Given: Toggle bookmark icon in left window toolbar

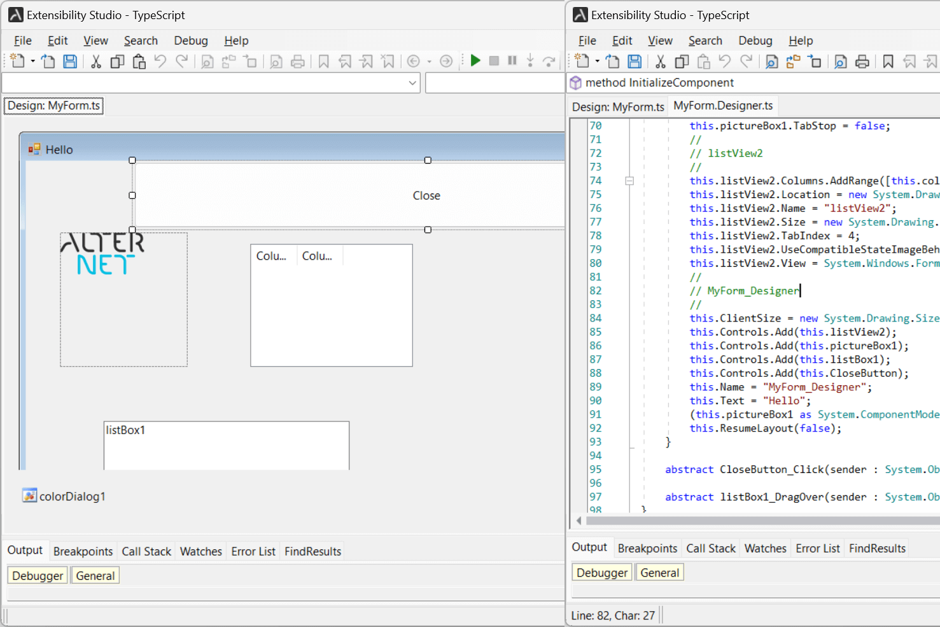Looking at the screenshot, I should click(x=323, y=61).
